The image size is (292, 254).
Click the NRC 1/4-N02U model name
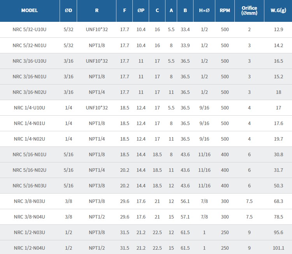tap(30, 139)
